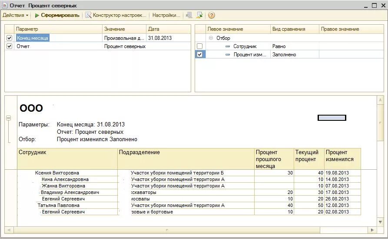Click the report vertical scrollbar down arrow
Image resolution: width=388 pixels, height=239 pixels.
(x=380, y=222)
